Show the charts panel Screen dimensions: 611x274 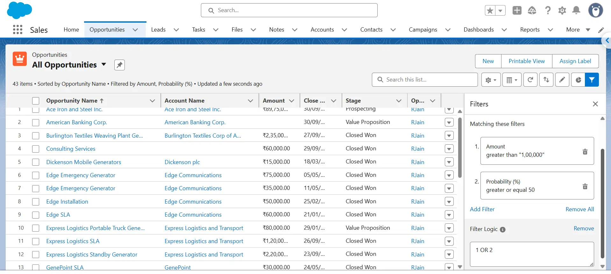[578, 80]
